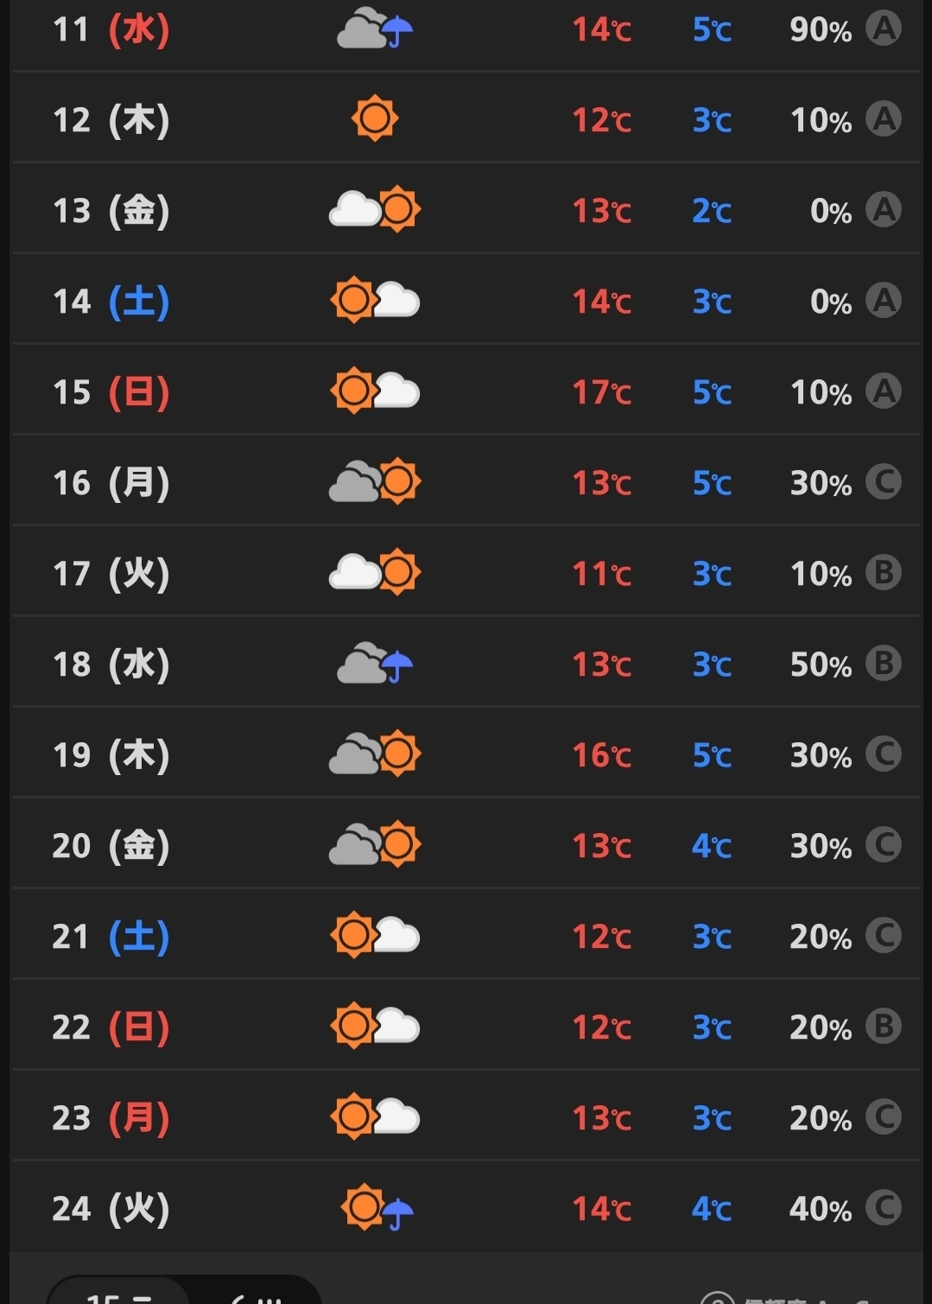Click the 2℃ low temperature on the 13th
This screenshot has height=1304, width=932.
[x=711, y=211]
